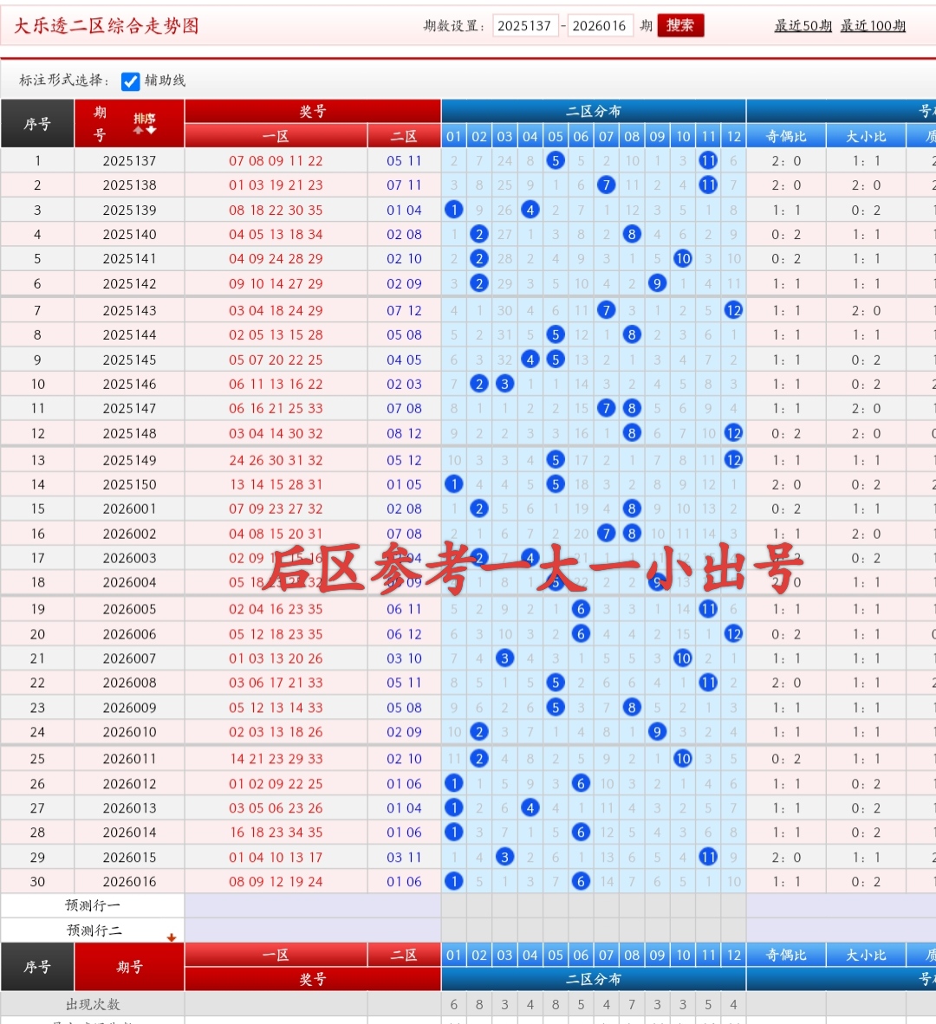936x1024 pixels.
Task: Click the 预测行一 row label
Action: point(93,905)
